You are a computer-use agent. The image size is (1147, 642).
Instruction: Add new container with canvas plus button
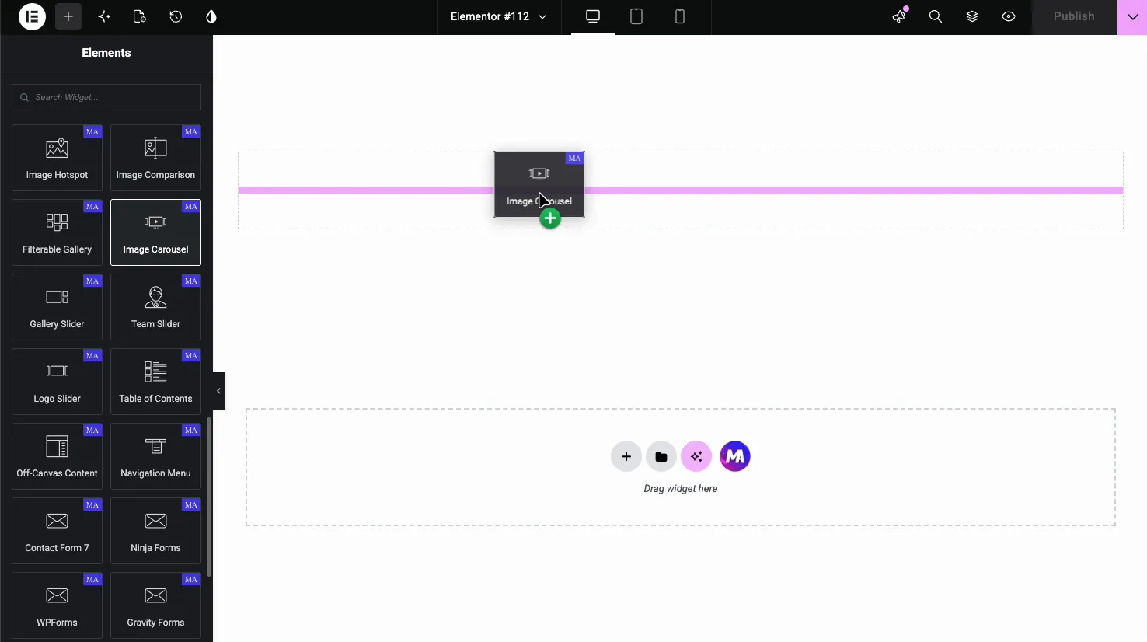click(x=626, y=456)
